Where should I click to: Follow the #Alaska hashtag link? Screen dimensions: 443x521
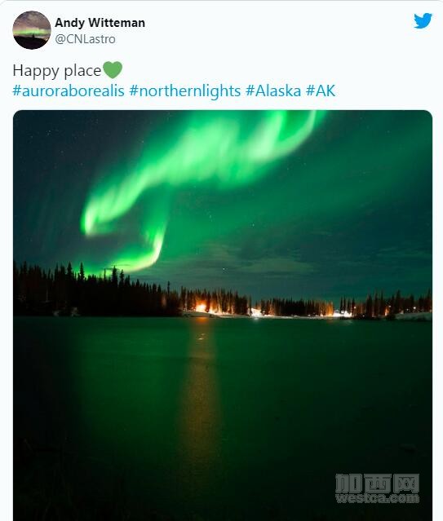pyautogui.click(x=273, y=91)
